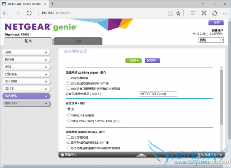Viewport: 231px width, 168px height.
Task: Open web note pen icon
Action: click(204, 13)
